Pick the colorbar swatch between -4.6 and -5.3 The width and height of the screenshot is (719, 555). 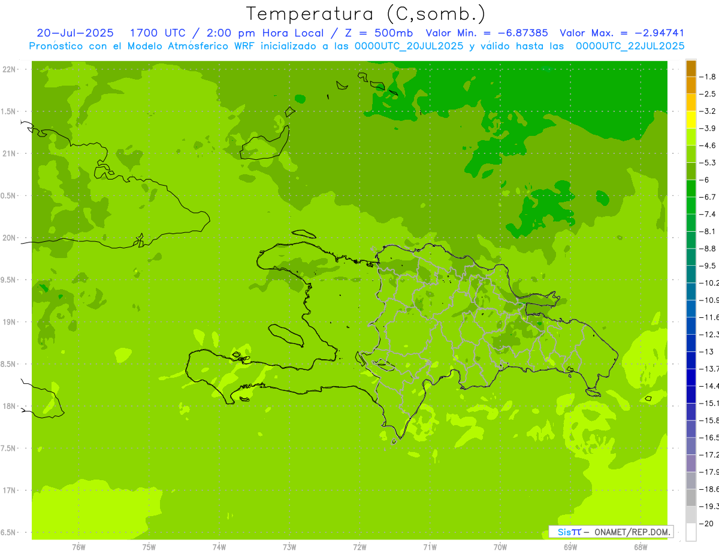pyautogui.click(x=691, y=154)
